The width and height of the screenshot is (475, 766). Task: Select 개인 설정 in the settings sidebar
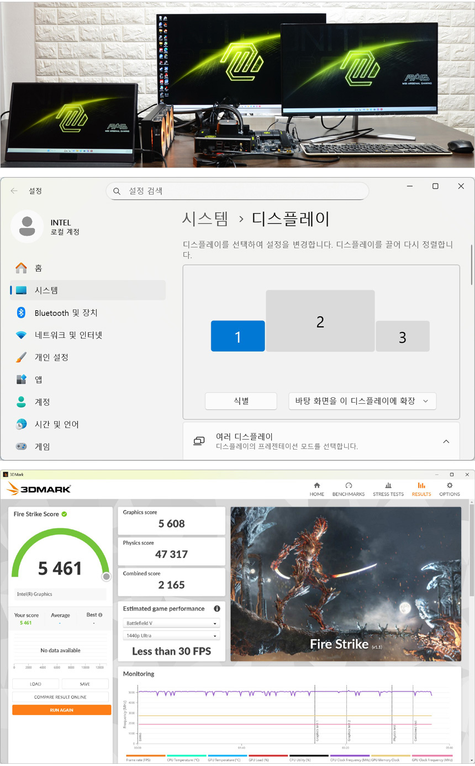point(51,357)
